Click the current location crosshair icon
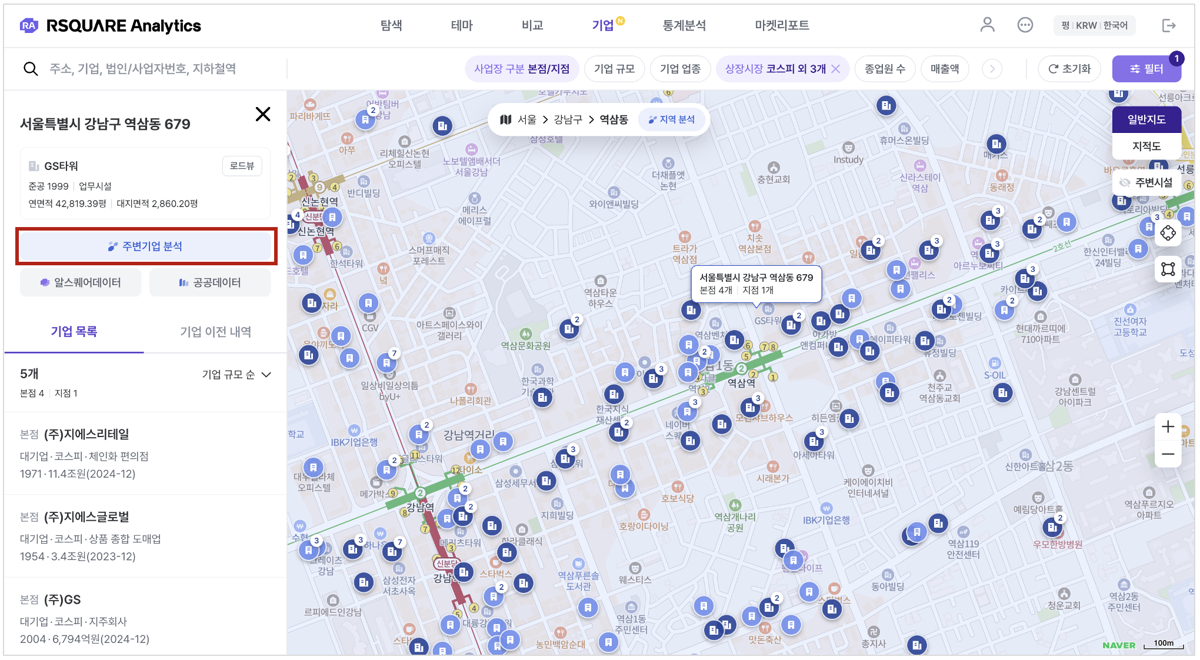This screenshot has width=1200, height=660. 1168,233
